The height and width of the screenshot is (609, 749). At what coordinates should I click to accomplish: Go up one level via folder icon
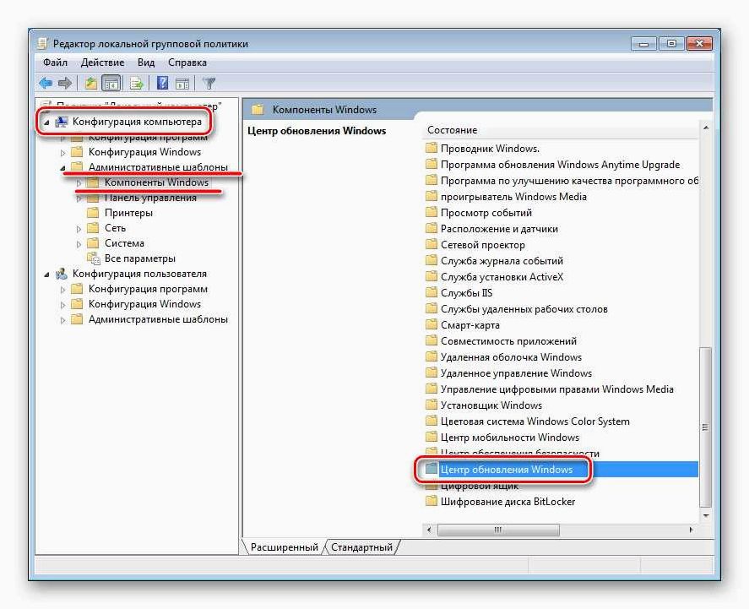tap(90, 84)
